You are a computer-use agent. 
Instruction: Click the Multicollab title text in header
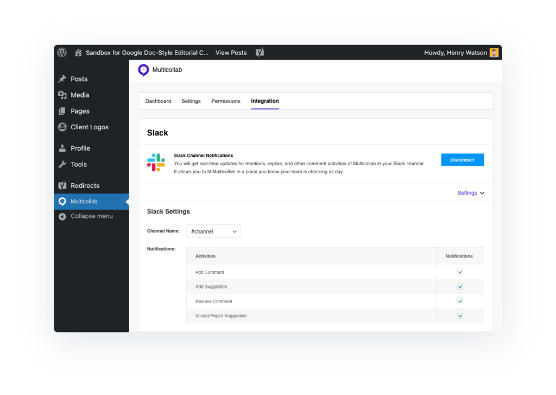point(167,70)
